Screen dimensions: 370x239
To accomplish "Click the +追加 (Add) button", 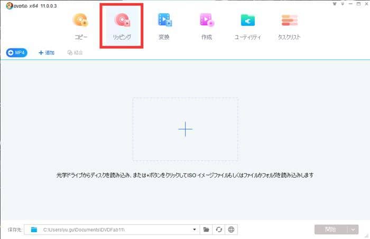I will 47,53.
